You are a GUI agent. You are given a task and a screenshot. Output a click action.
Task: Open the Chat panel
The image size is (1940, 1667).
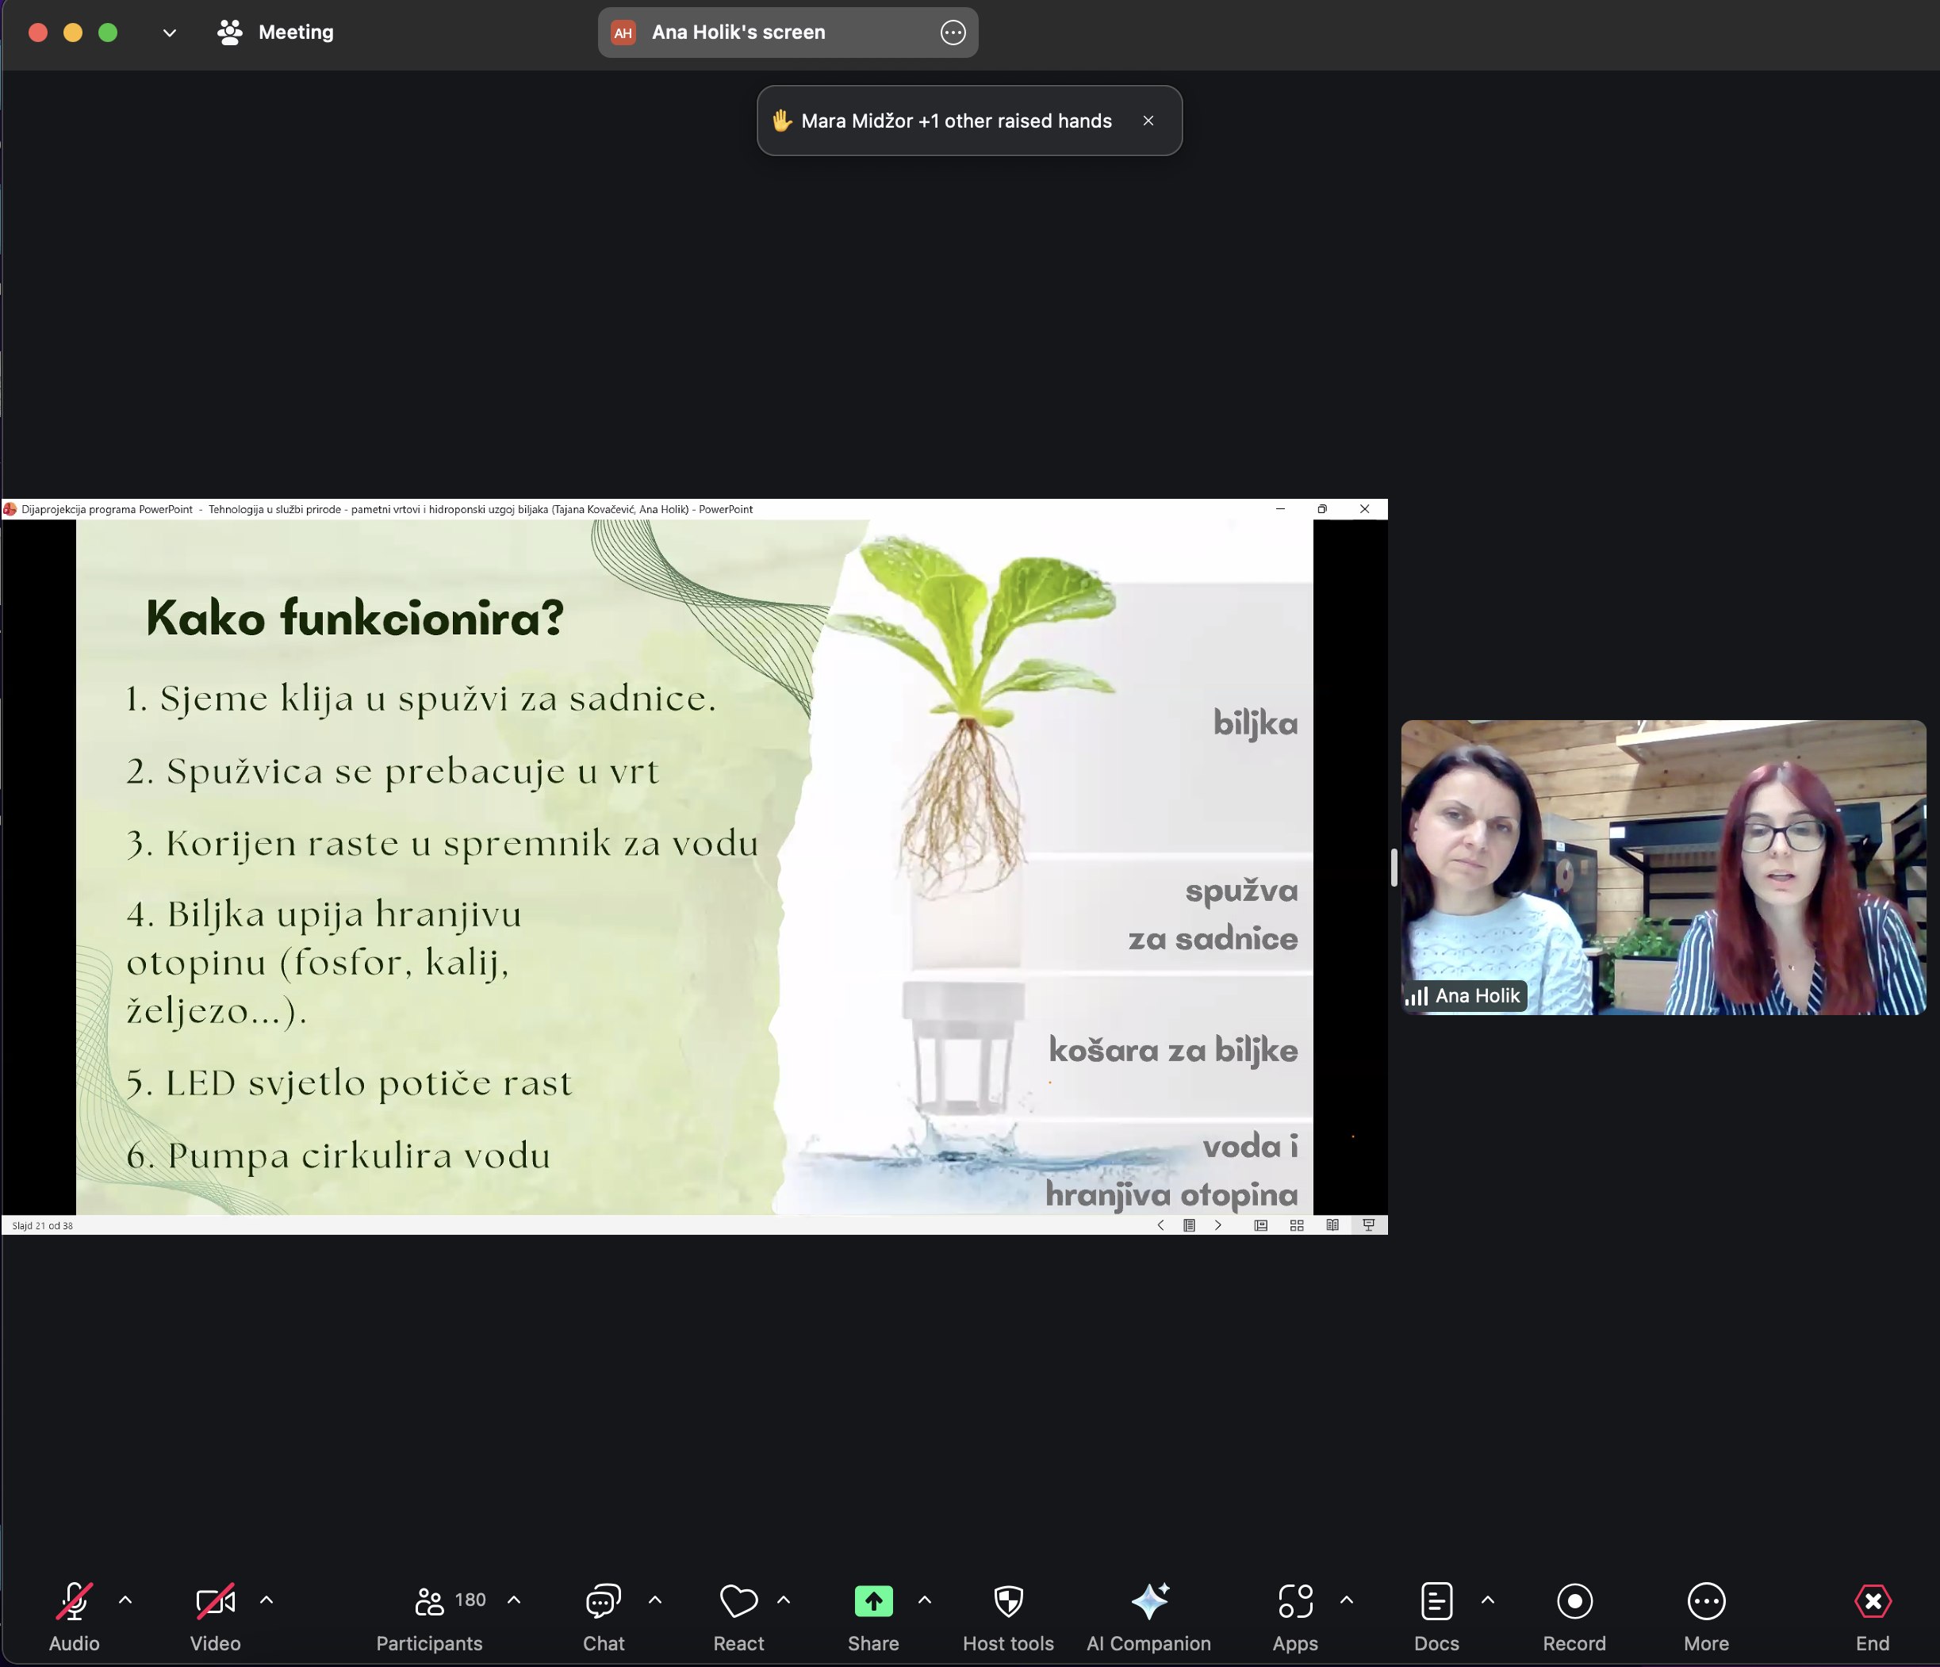pos(603,1615)
